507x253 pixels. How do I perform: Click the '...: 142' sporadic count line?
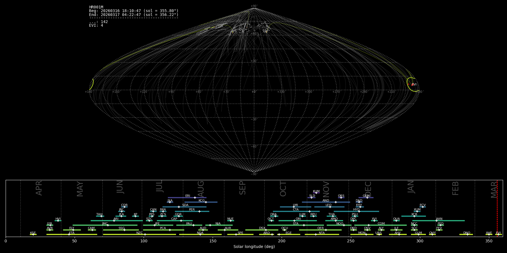tap(98, 22)
